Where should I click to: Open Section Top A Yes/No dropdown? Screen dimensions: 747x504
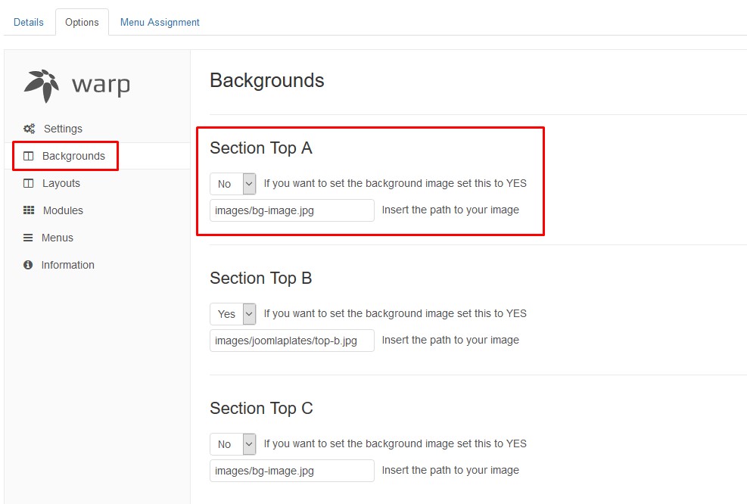(233, 184)
